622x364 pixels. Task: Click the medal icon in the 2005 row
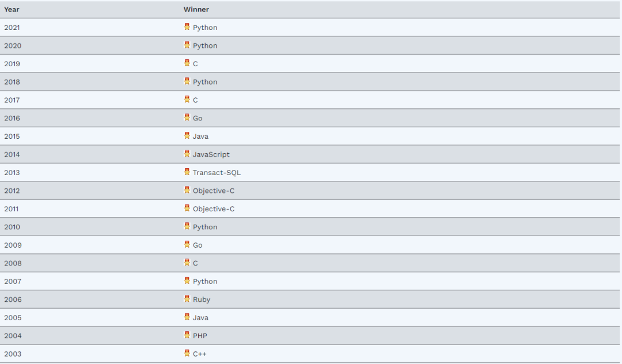pyautogui.click(x=187, y=317)
